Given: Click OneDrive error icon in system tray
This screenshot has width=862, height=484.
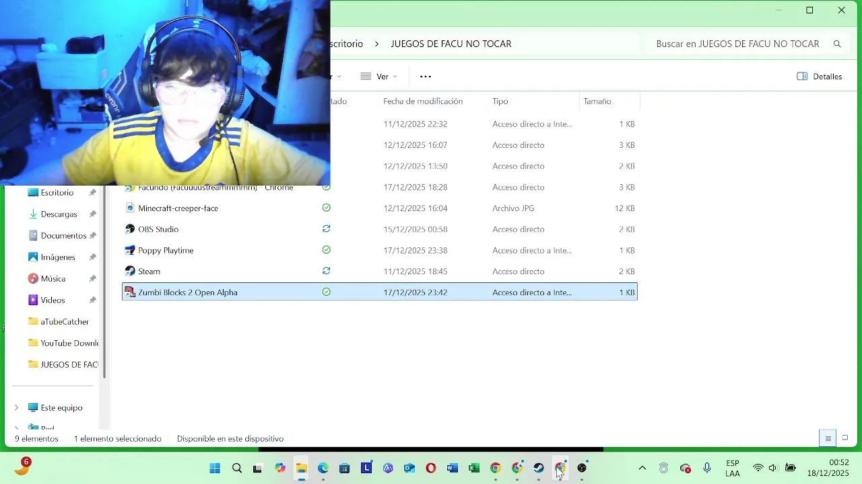Looking at the screenshot, I should [686, 469].
